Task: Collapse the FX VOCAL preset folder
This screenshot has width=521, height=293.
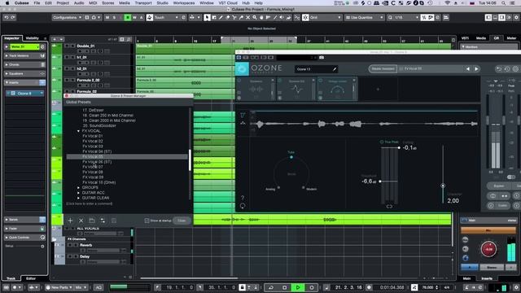Action: (78, 131)
